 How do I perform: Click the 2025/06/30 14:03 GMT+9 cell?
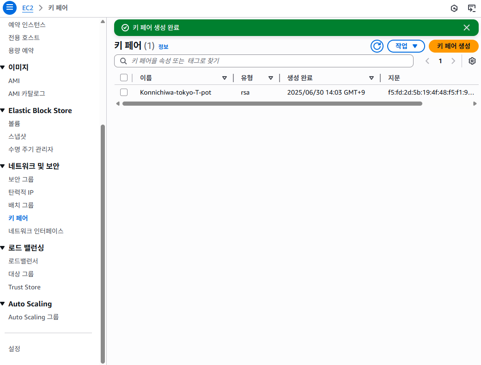326,92
